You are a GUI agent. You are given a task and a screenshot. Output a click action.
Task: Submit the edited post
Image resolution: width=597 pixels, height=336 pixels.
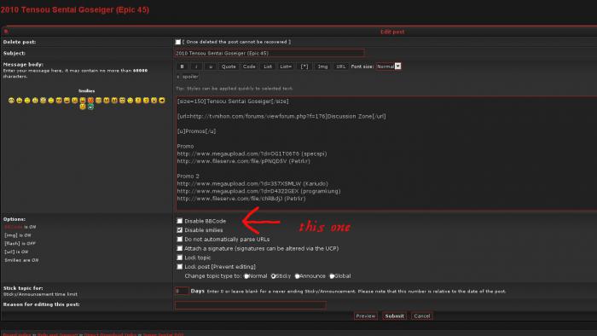(x=394, y=316)
